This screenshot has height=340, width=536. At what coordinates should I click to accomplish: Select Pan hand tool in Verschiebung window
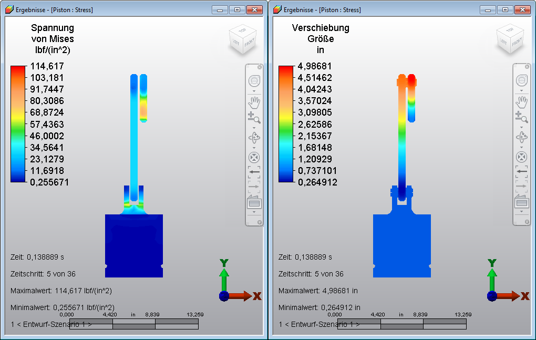(x=522, y=102)
